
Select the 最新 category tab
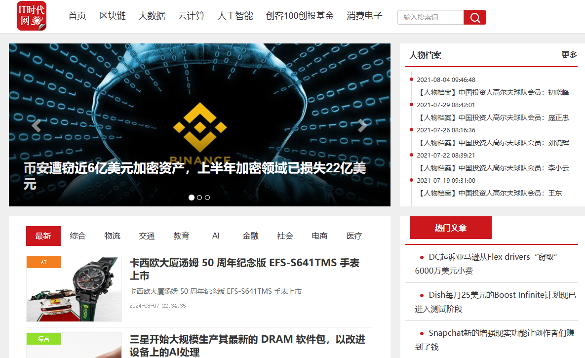pyautogui.click(x=43, y=236)
